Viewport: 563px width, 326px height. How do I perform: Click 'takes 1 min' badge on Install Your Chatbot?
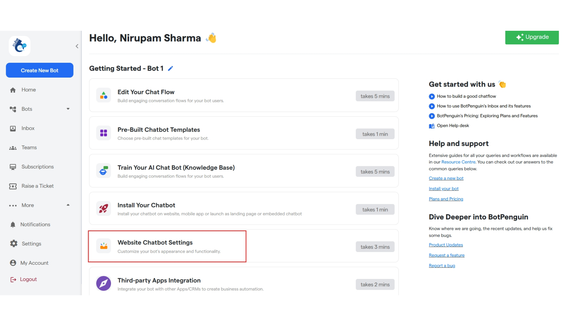click(375, 209)
